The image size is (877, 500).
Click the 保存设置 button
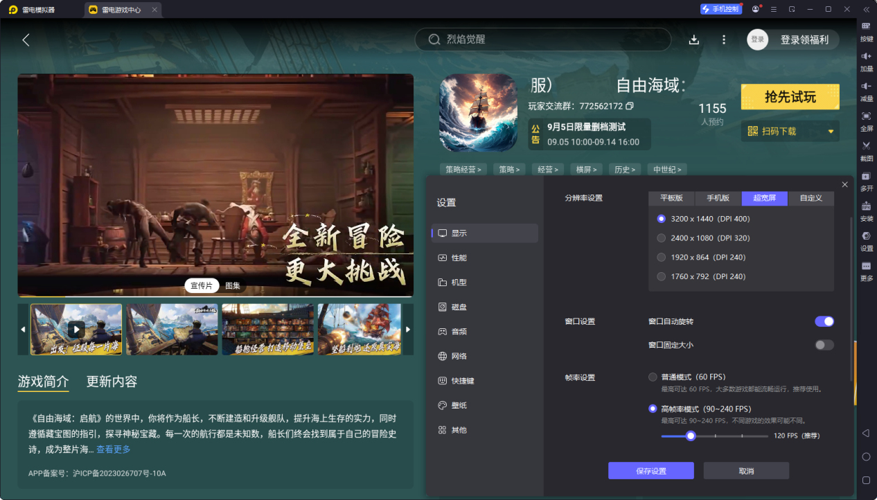(x=651, y=471)
